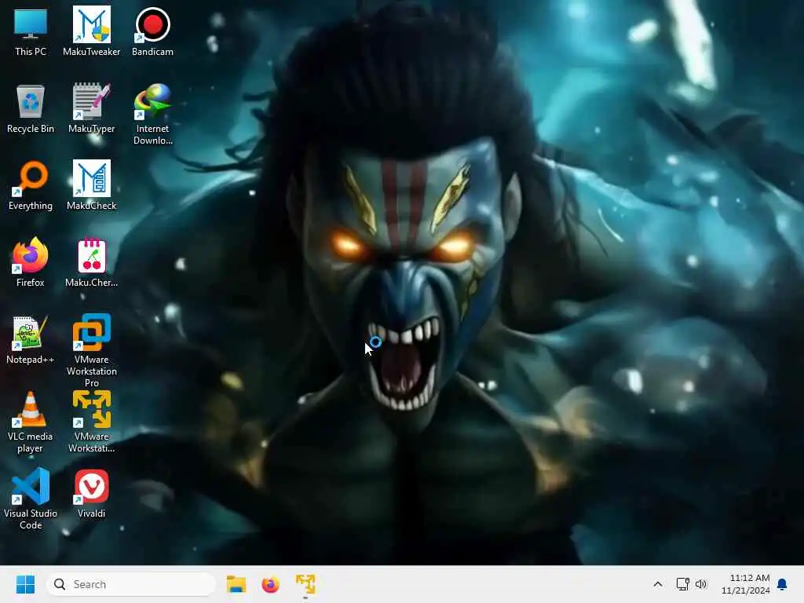Open Maku.Cherry desktop shortcut
The width and height of the screenshot is (804, 603).
[91, 262]
